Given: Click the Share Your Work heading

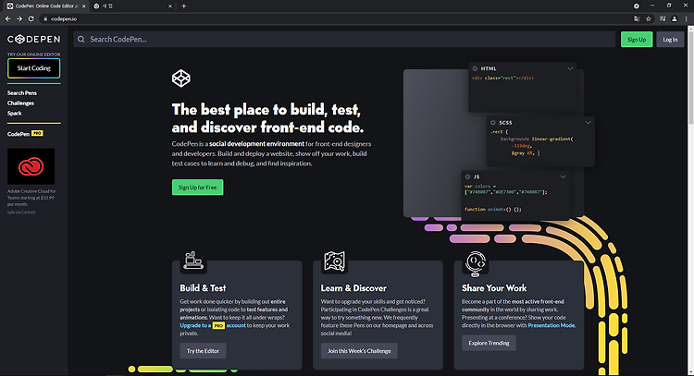Looking at the screenshot, I should point(494,288).
